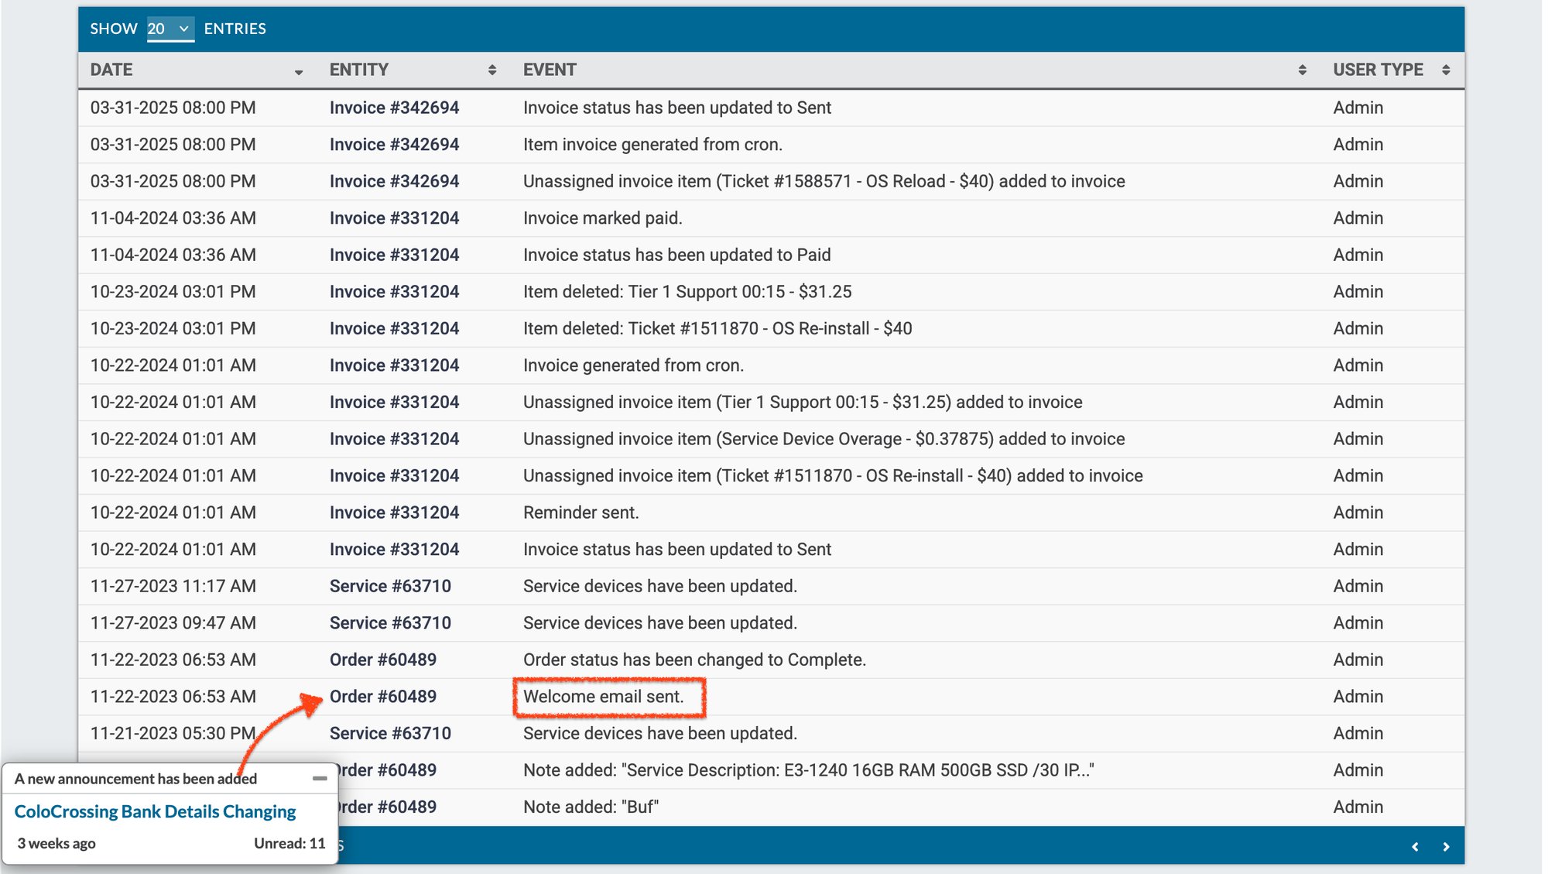Click the Unread: 11 counter in popup
The width and height of the screenshot is (1548, 874).
point(289,843)
